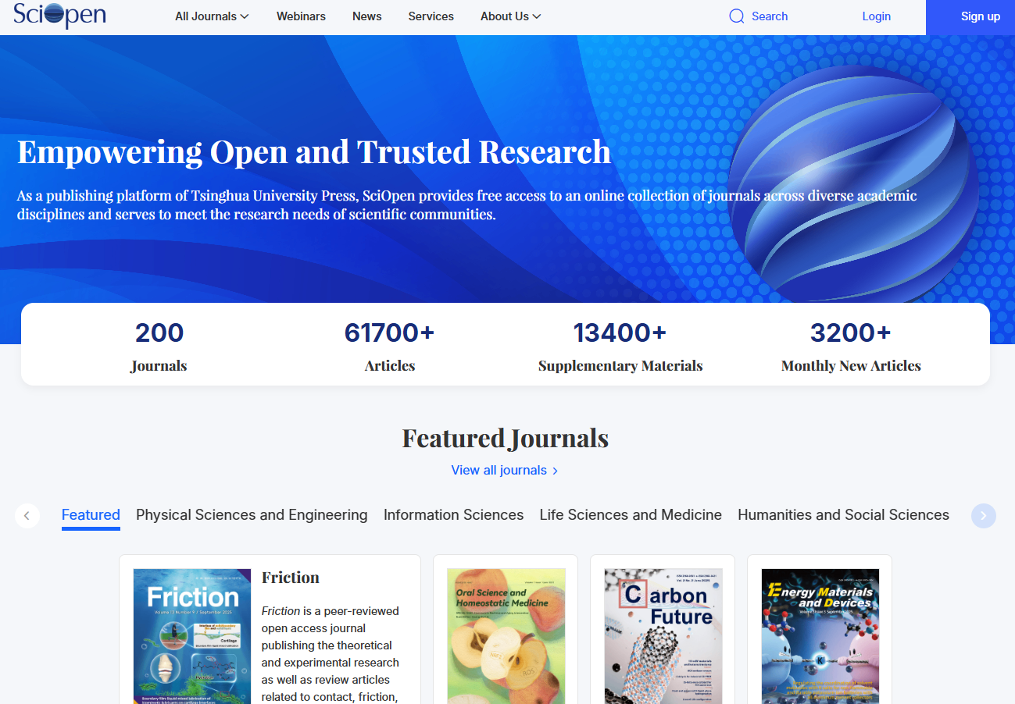This screenshot has height=704, width=1015.
Task: Select the Physical Sciences and Engineering tab
Action: [x=252, y=515]
